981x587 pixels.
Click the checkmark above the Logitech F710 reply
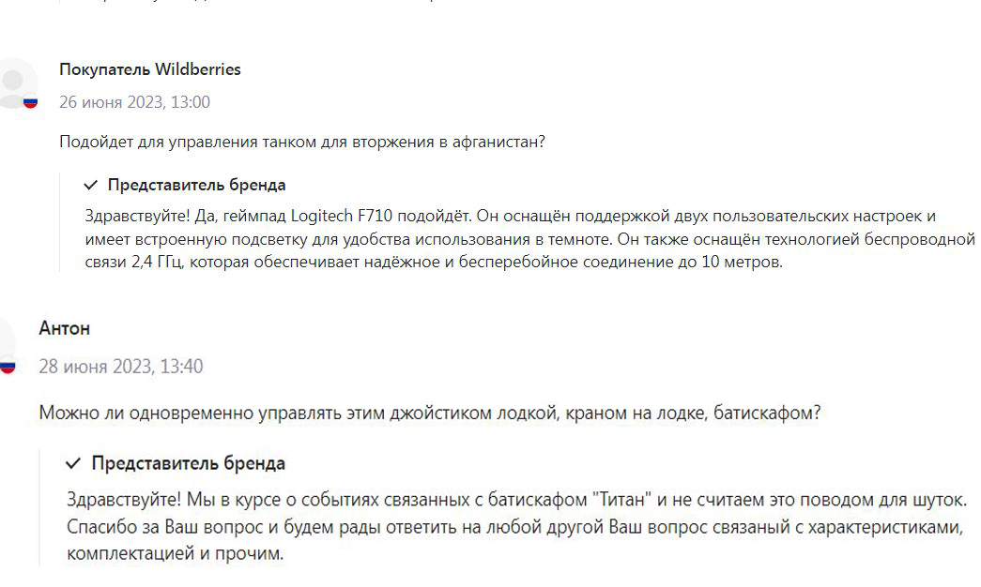(91, 185)
